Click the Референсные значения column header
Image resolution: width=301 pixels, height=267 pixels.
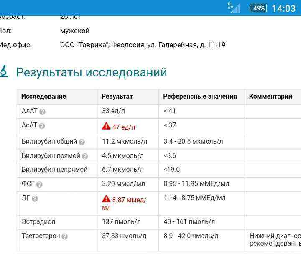pos(200,96)
